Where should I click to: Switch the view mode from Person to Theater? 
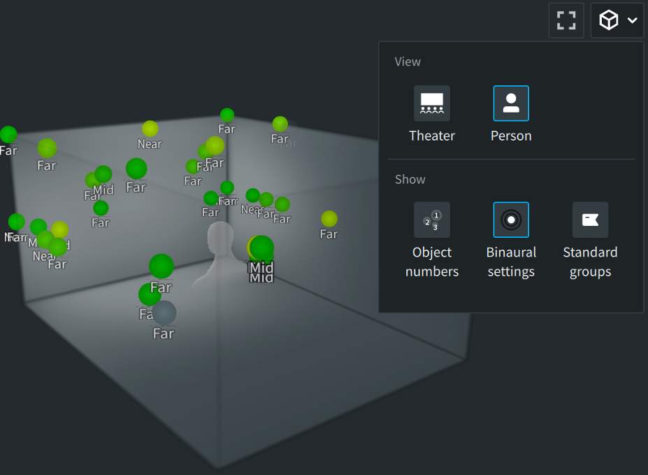click(x=432, y=102)
